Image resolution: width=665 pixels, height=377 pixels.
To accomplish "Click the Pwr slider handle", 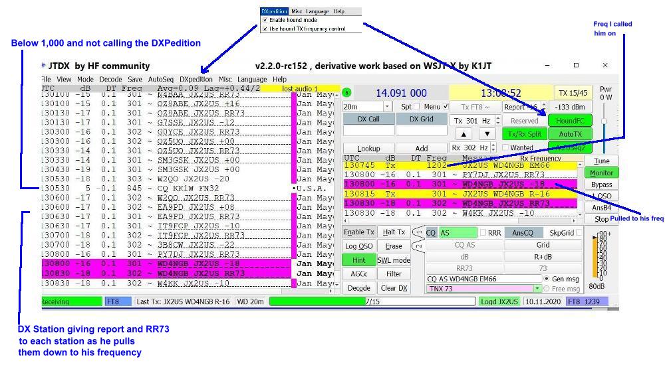I will (604, 121).
